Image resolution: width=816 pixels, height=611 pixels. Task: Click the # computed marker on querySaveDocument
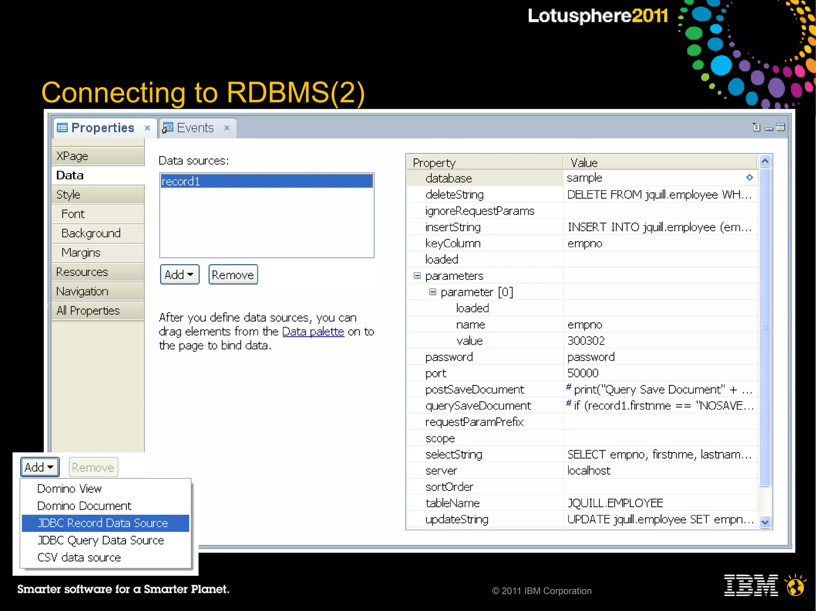point(569,403)
